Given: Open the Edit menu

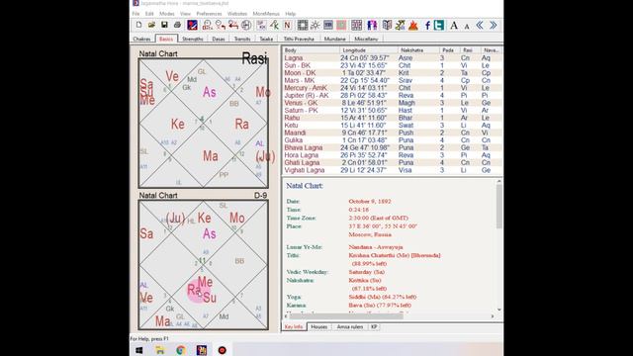Looking at the screenshot, I should coord(149,13).
